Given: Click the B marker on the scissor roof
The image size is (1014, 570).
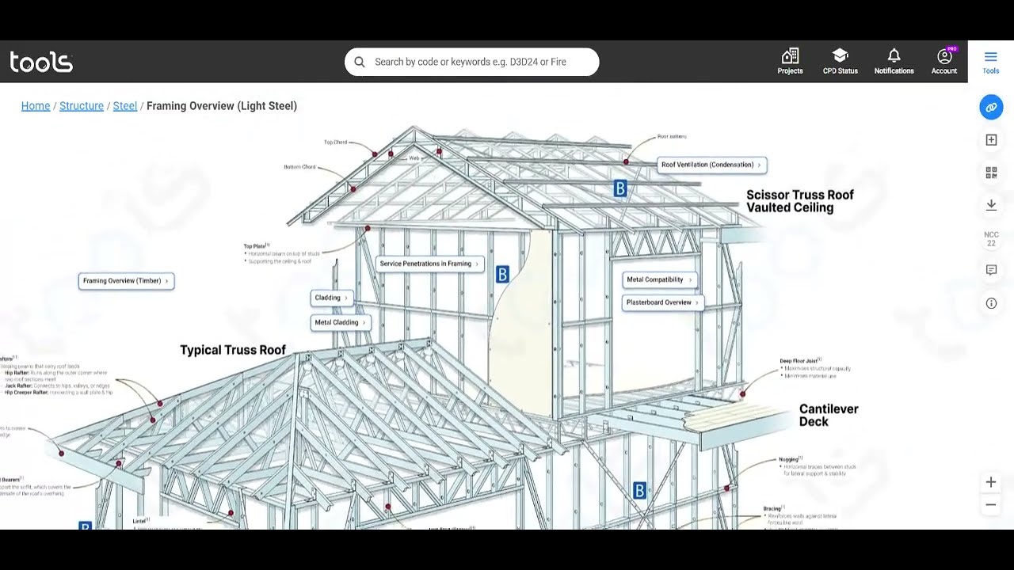Looking at the screenshot, I should (620, 188).
